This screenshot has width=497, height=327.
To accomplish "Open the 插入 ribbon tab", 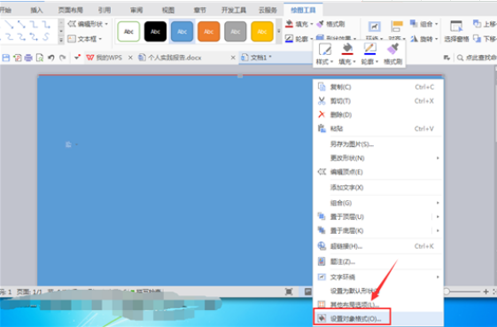I will (x=36, y=10).
